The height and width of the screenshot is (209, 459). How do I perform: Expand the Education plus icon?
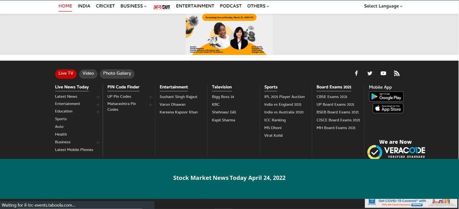click(98, 112)
